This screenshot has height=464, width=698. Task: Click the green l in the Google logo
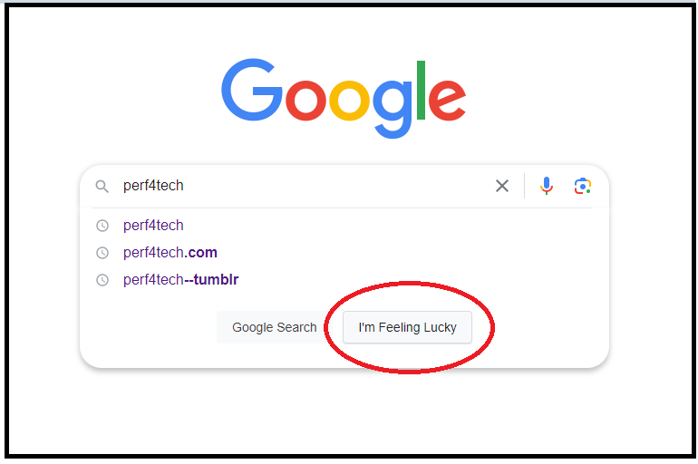pyautogui.click(x=422, y=91)
